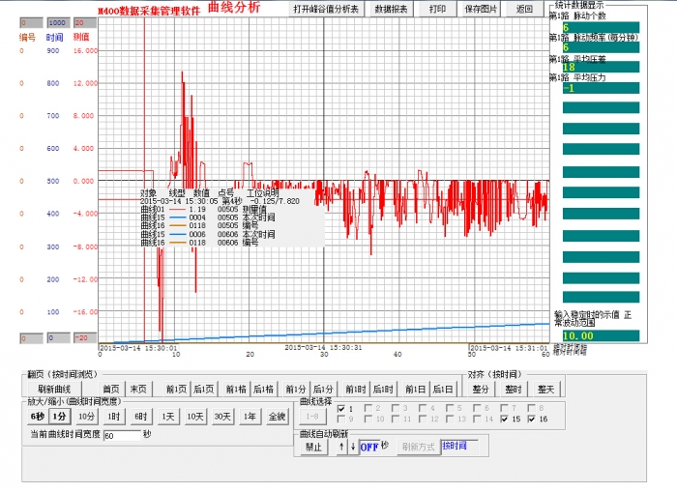This screenshot has width=677, height=493.
Task: Switch time width to 10分
Action: [x=87, y=416]
